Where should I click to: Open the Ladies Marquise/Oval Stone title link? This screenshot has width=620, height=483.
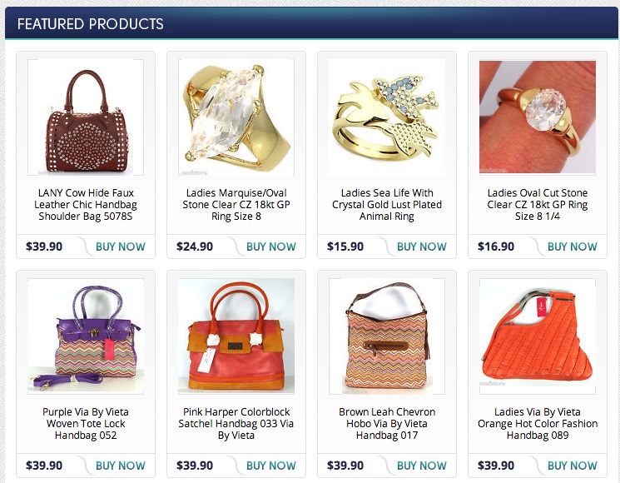pyautogui.click(x=236, y=205)
